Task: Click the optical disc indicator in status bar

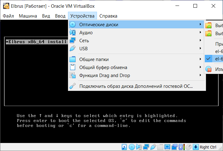Action: tap(132, 147)
